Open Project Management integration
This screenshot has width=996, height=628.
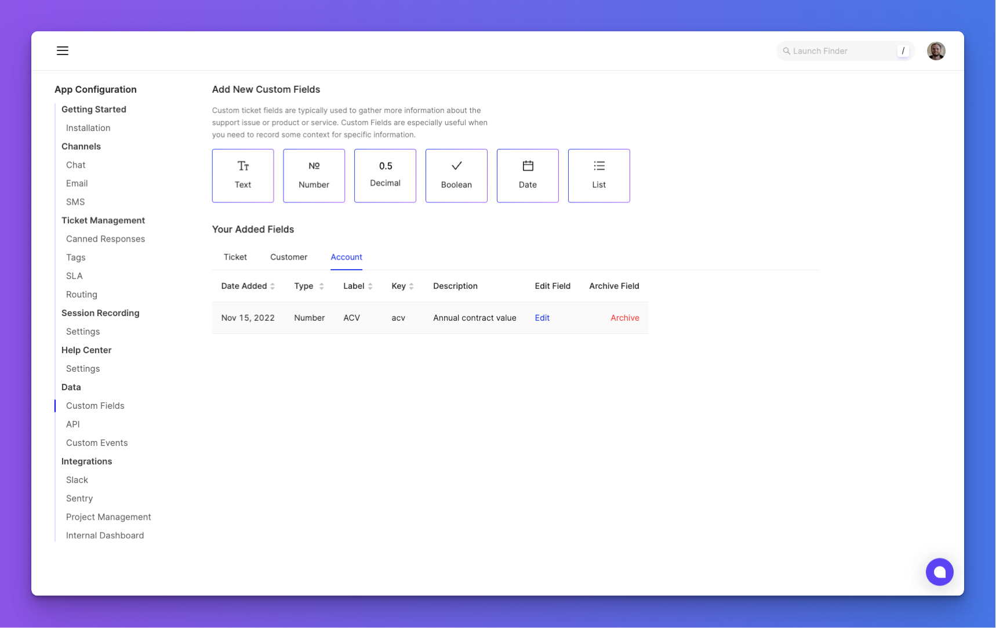pyautogui.click(x=108, y=517)
